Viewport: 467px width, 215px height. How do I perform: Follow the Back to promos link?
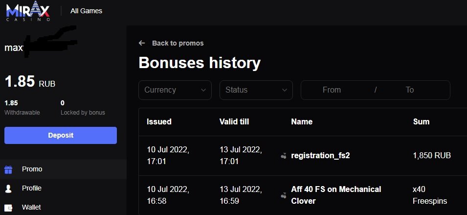click(x=178, y=43)
